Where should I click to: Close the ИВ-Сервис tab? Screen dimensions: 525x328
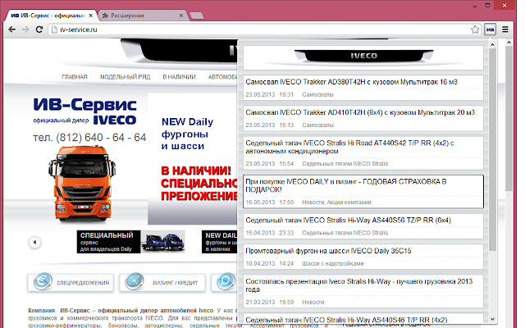coord(91,16)
